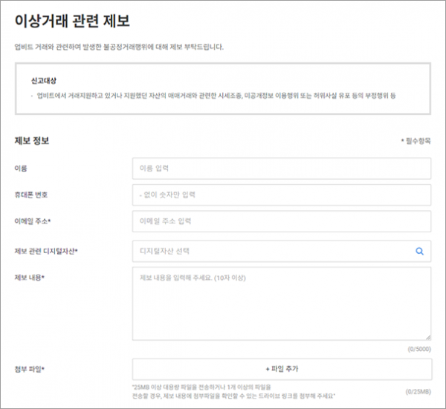
Task: Select the (0/5000) character counter
Action: (419, 349)
